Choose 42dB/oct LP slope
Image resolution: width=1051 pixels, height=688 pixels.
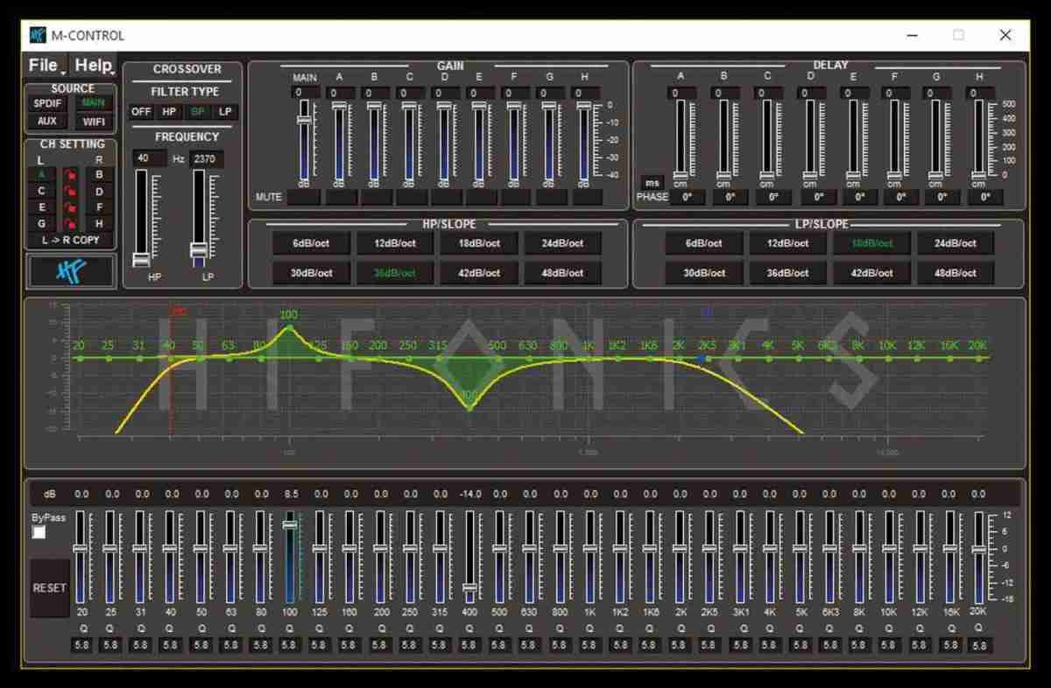872,272
